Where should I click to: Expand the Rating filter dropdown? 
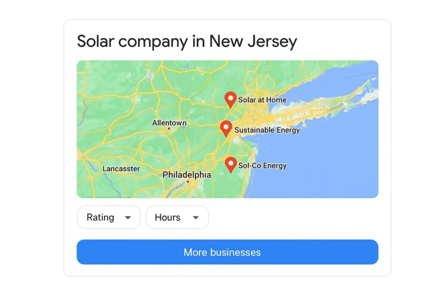[109, 217]
